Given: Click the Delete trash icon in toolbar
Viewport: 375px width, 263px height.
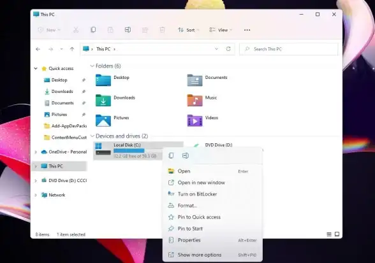Looking at the screenshot, I should click(162, 30).
